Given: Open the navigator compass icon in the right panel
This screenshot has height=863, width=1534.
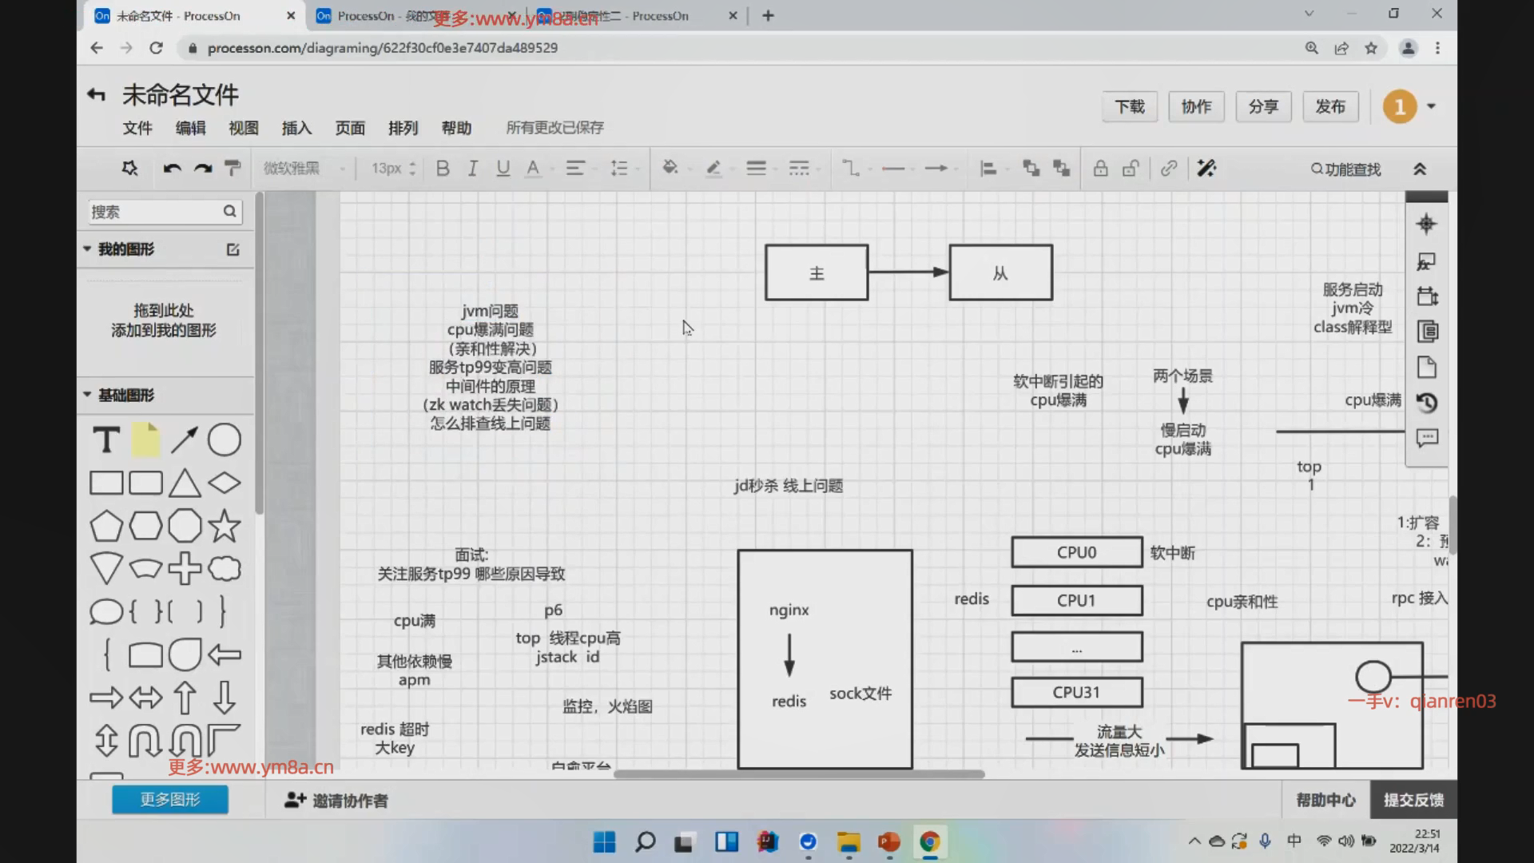Looking at the screenshot, I should coord(1426,225).
